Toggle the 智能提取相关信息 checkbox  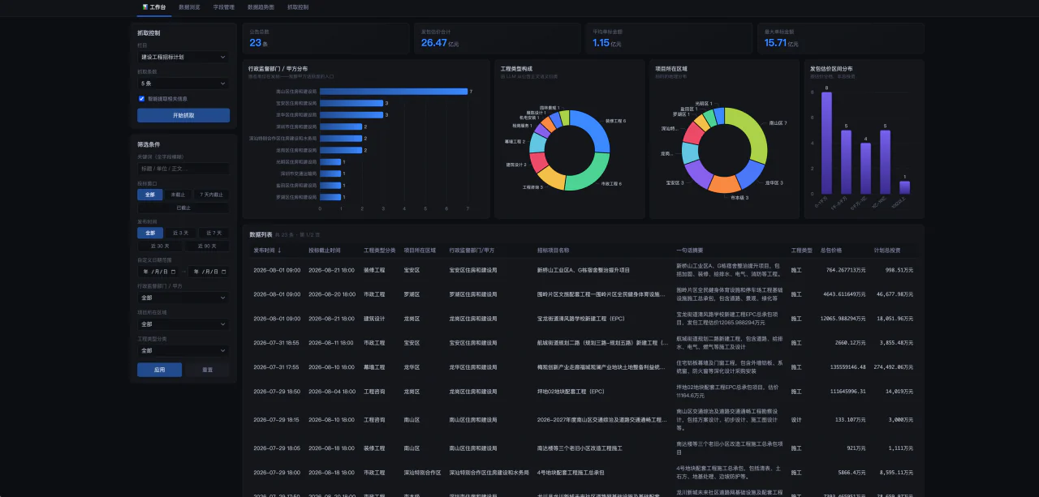tap(141, 99)
